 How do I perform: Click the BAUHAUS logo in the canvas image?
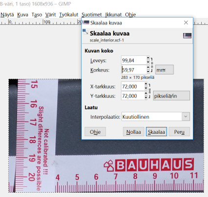click(x=149, y=165)
